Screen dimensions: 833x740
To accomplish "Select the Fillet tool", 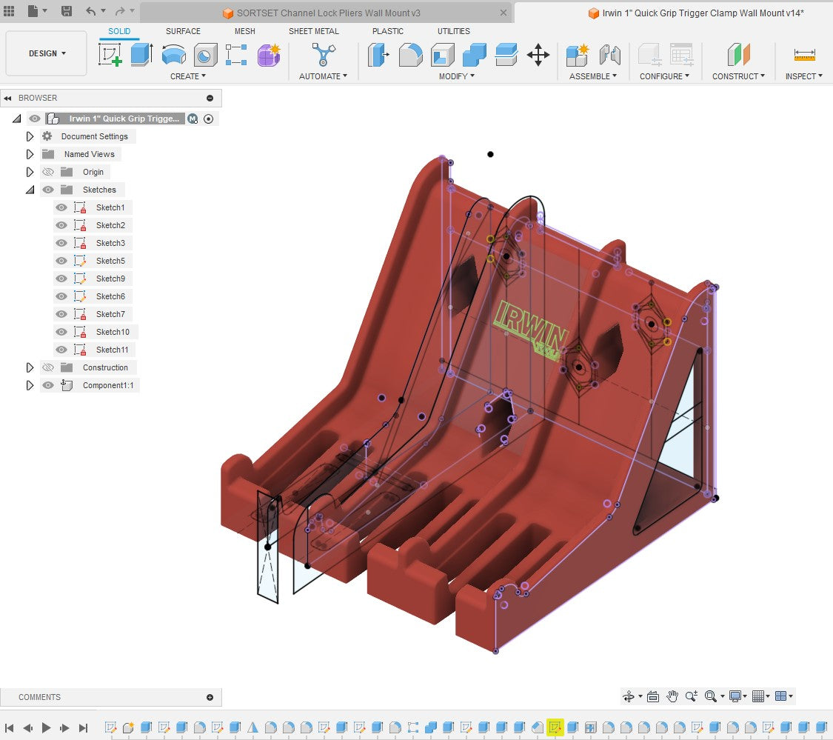I will (410, 55).
